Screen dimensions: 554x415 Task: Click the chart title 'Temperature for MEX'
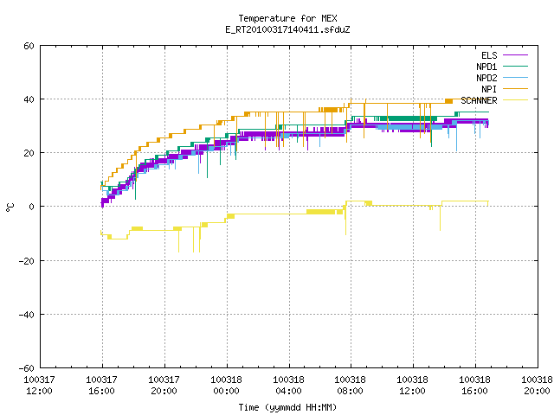coord(287,18)
